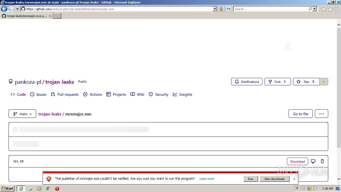Screen dimensions: 341x192
Task: Switch to the Wiki tab
Action: tap(137, 94)
